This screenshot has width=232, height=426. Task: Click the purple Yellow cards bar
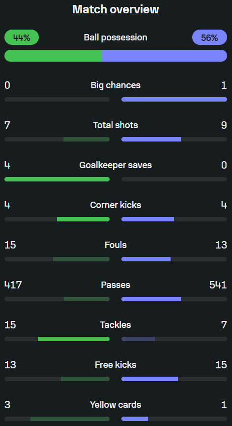pos(135,419)
